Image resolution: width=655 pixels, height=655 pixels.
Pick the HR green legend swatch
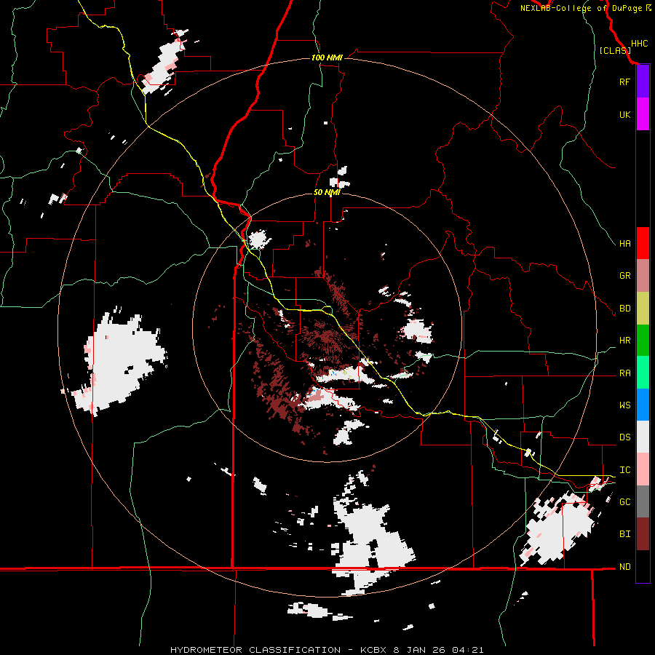point(643,341)
